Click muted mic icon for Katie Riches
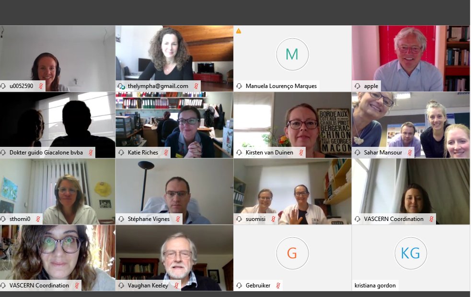This screenshot has height=297, width=471. (166, 153)
